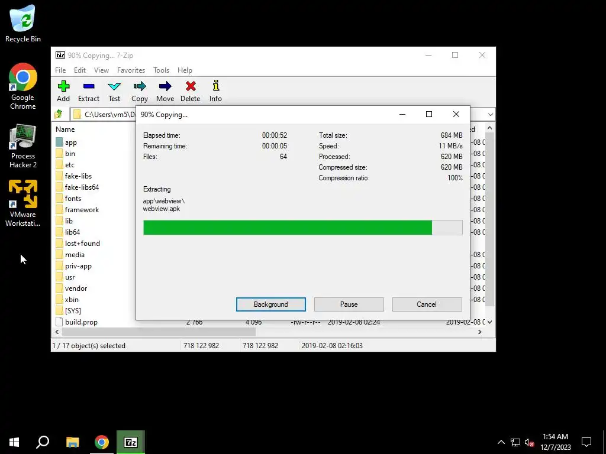
Task: Switch to Chrome in taskbar
Action: (102, 442)
